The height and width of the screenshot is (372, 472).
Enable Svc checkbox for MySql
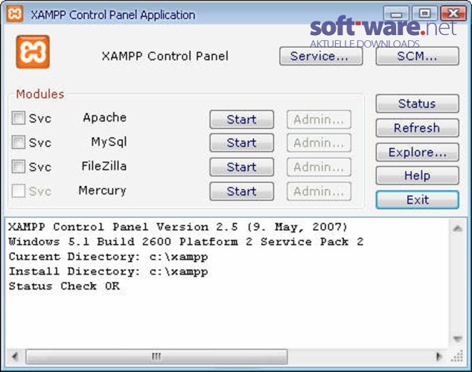(x=18, y=142)
